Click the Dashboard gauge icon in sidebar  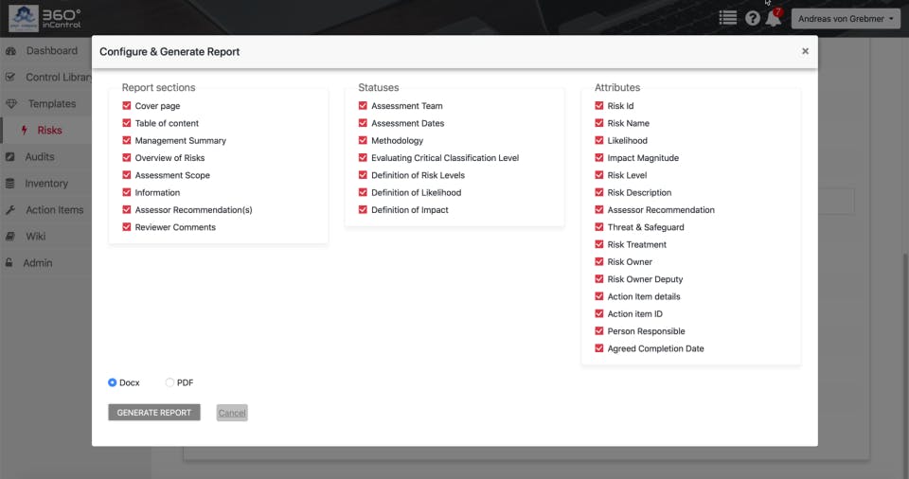click(x=10, y=51)
